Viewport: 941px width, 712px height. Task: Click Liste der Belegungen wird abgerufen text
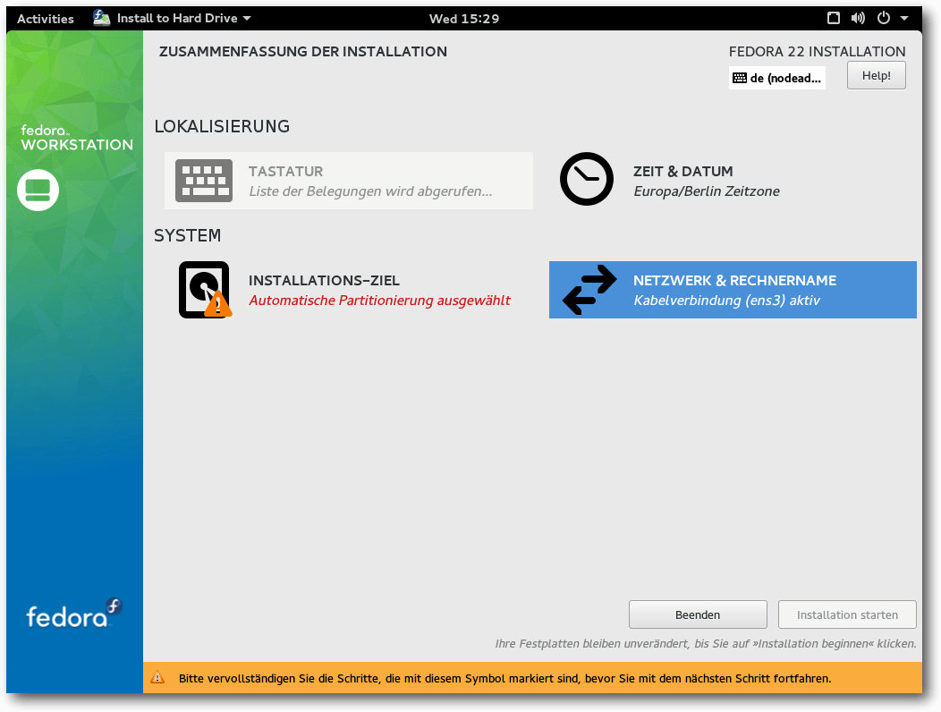(x=370, y=191)
